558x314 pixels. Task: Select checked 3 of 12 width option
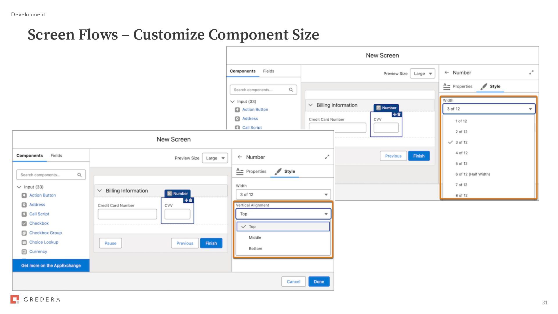(x=461, y=142)
